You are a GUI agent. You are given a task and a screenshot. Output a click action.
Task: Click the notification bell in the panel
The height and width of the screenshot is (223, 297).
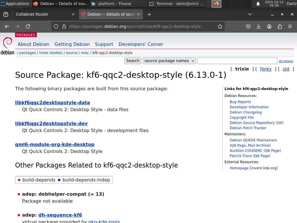pyautogui.click(x=258, y=4)
